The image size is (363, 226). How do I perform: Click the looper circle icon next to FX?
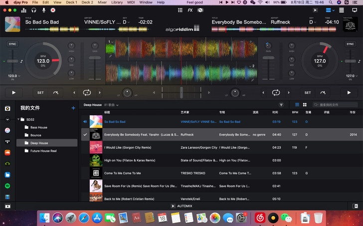[x=200, y=10]
